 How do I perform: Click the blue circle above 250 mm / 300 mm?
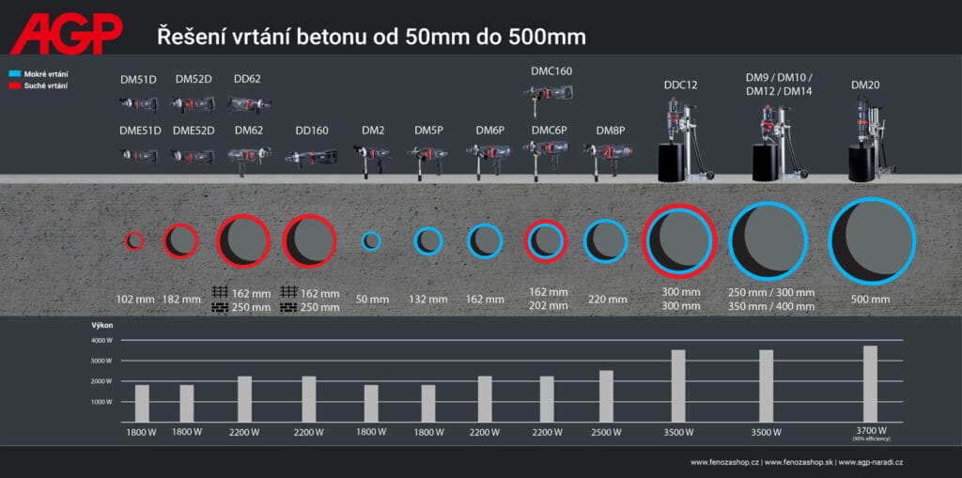point(768,241)
